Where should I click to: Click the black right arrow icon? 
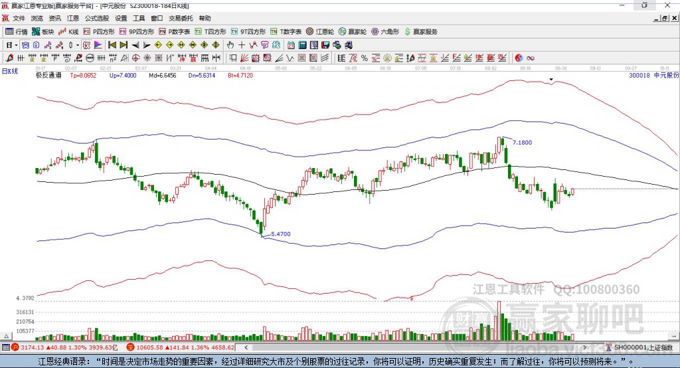(147, 45)
